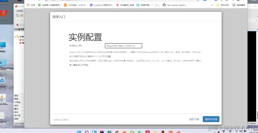Click the taskbar Search icon
This screenshot has height=133, width=258.
(x=87, y=132)
